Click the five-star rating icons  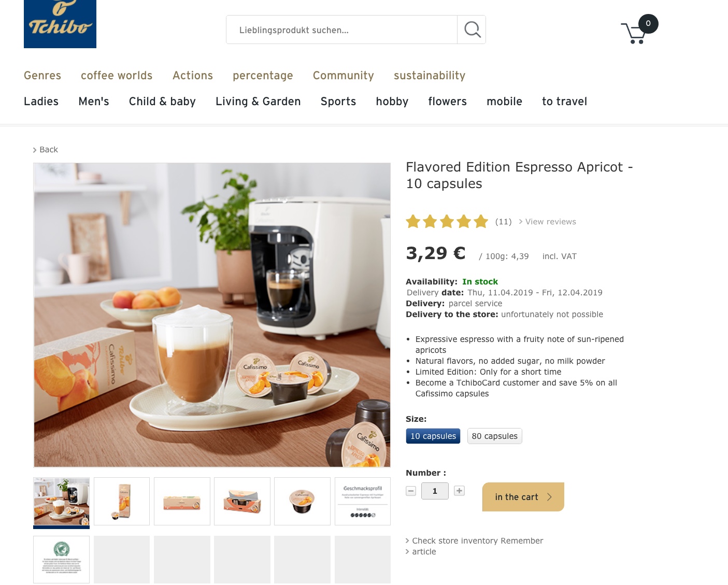coord(447,222)
